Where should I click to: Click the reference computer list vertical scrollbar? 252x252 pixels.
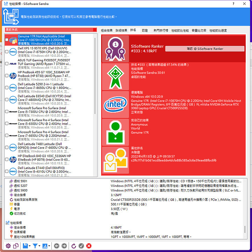(x=95, y=76)
